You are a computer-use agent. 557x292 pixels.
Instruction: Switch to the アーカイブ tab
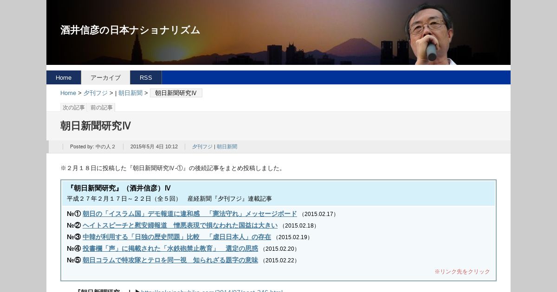[105, 77]
